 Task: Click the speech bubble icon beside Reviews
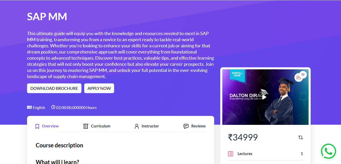[186, 126]
